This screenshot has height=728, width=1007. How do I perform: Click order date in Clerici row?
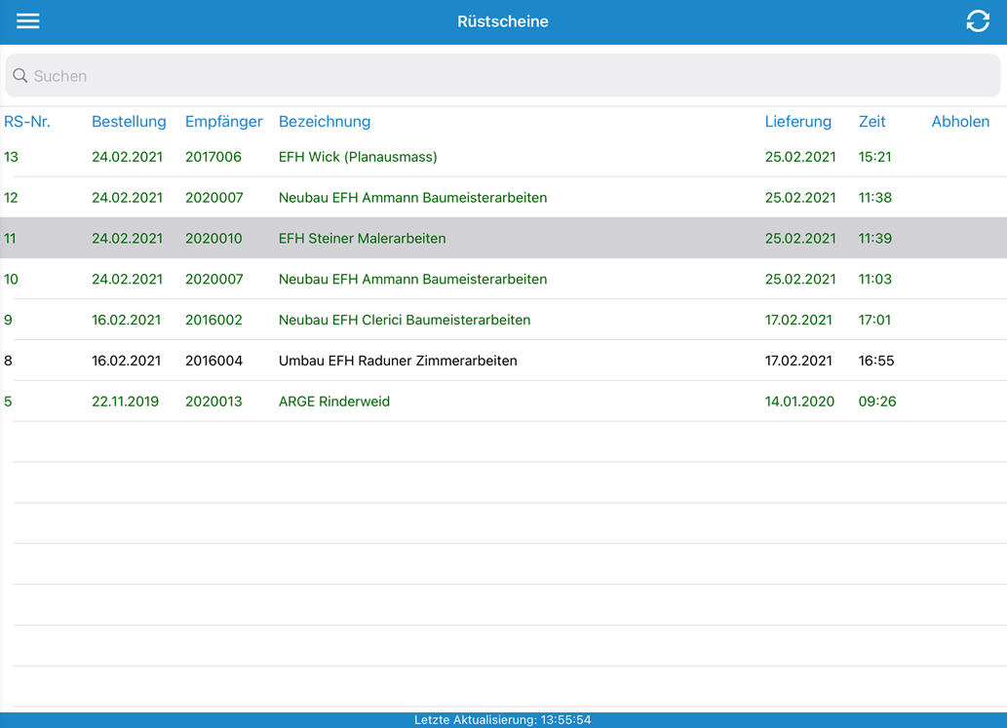[x=126, y=320]
